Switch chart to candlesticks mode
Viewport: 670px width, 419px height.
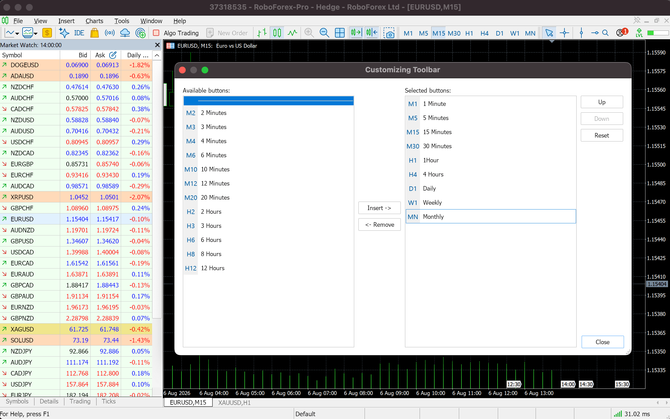[x=277, y=33]
